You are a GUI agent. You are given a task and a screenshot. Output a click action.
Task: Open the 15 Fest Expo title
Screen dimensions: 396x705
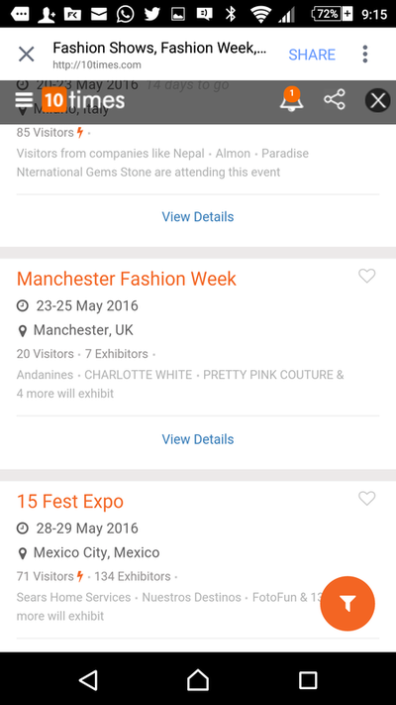(70, 502)
